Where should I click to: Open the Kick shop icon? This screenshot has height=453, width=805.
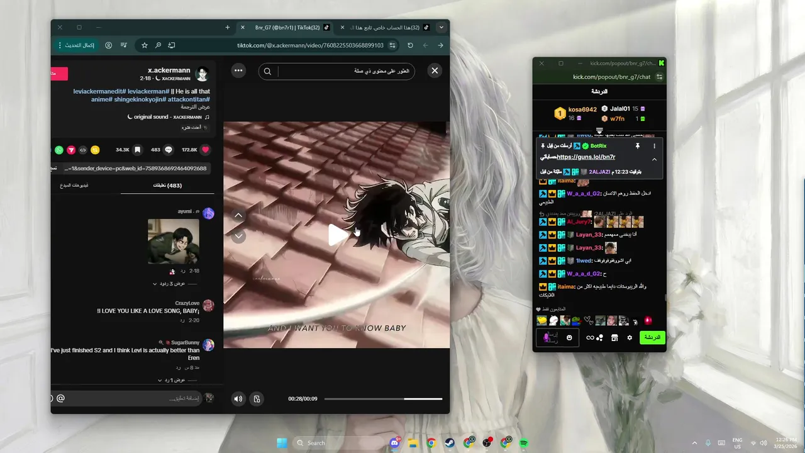(614, 338)
